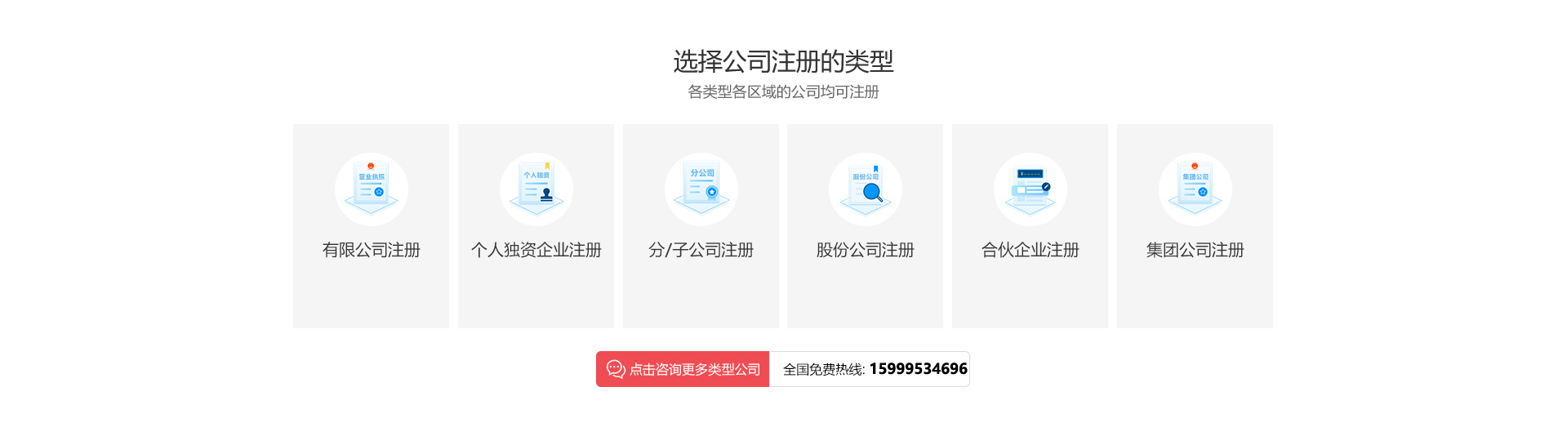Click the hotline number 15999534696
This screenshot has width=1567, height=436.
pyautogui.click(x=918, y=369)
